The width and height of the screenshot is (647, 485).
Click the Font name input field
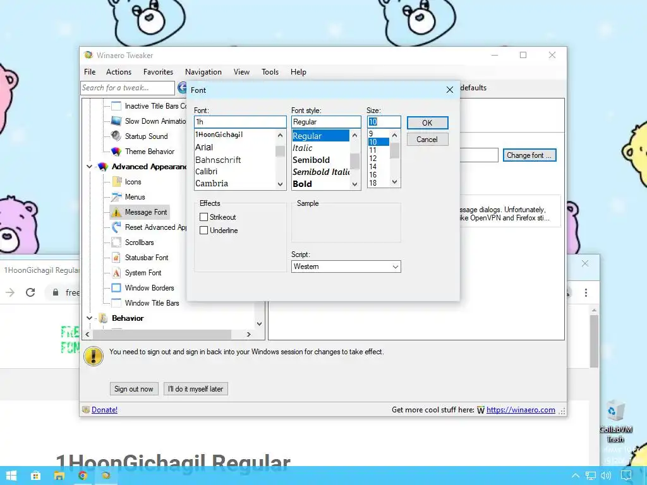click(x=240, y=122)
